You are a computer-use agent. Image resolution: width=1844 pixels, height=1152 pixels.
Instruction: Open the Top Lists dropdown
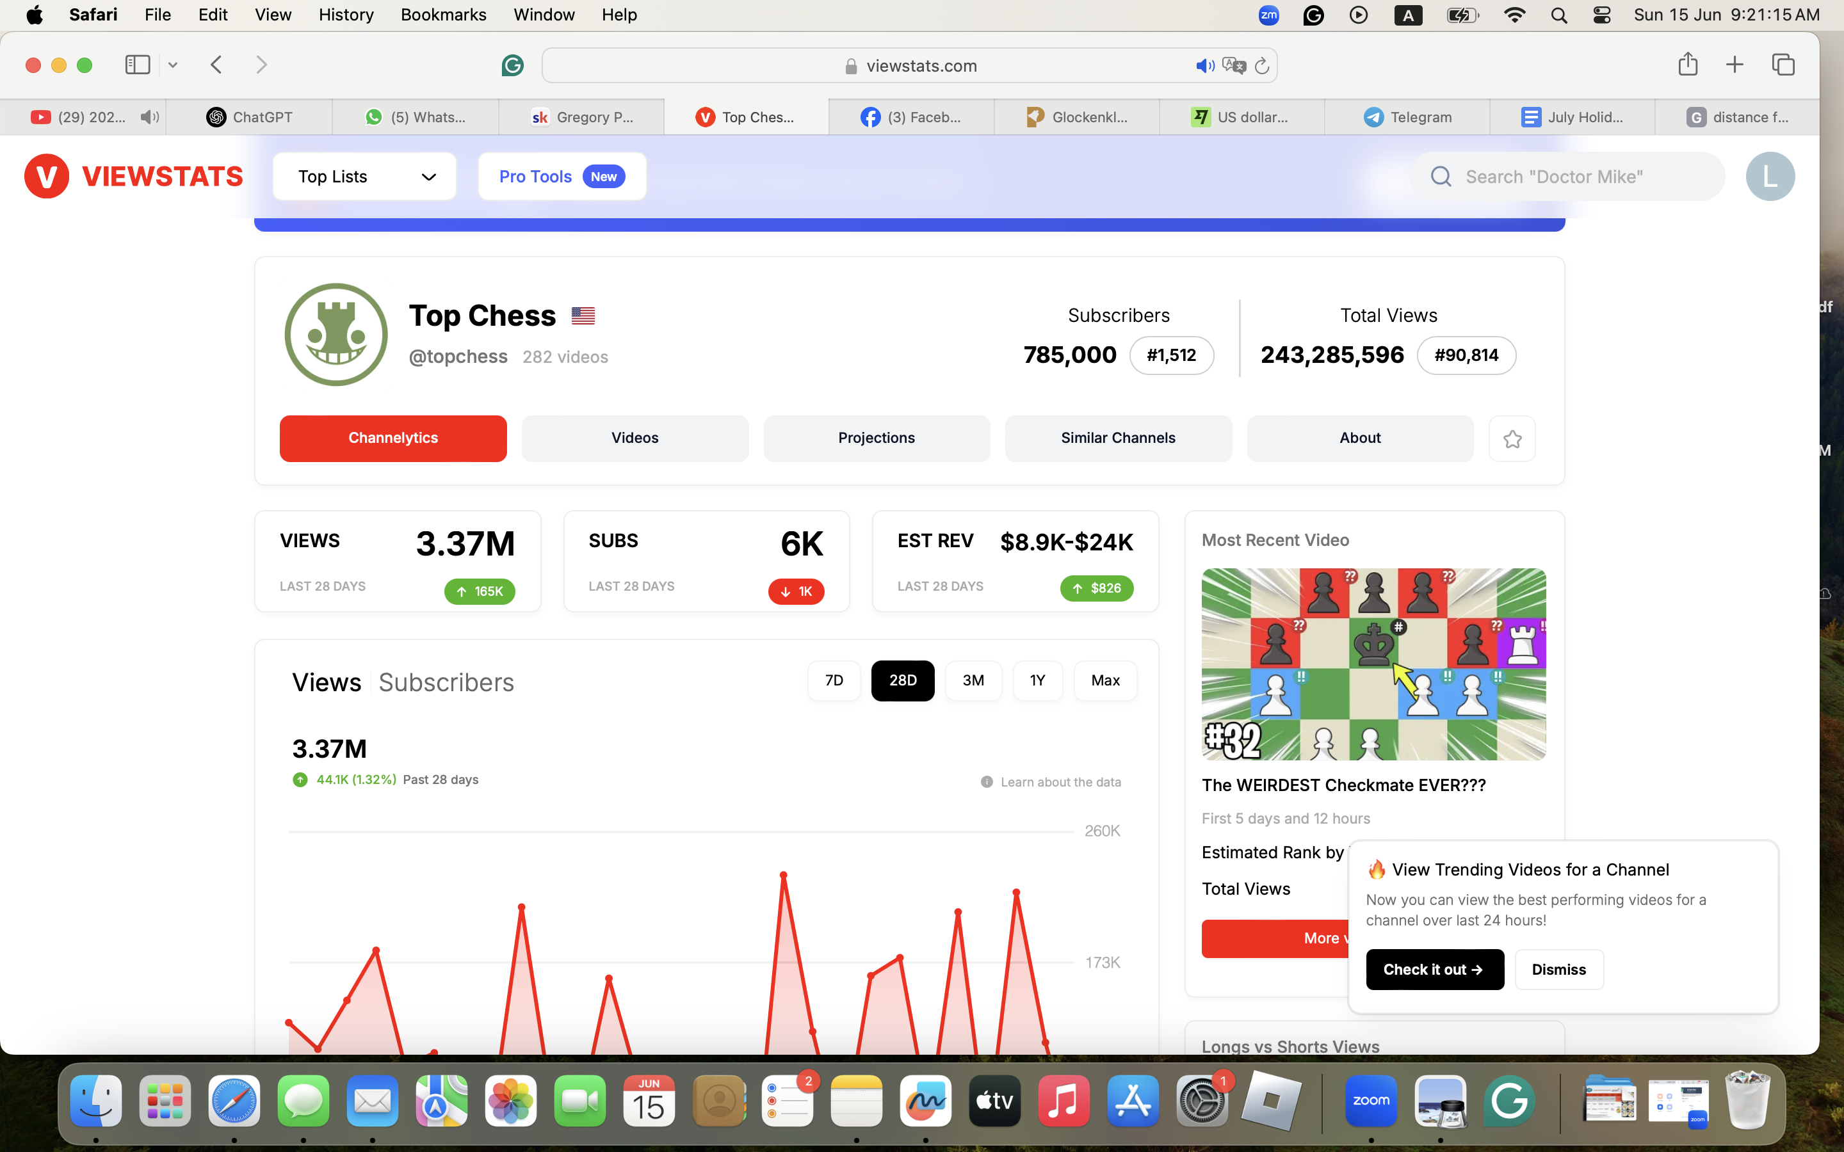(x=364, y=176)
